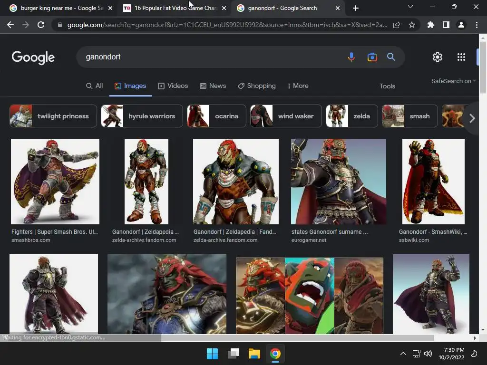
Task: Open the eurogamer.net Ganondorf thumbnail
Action: (339, 182)
